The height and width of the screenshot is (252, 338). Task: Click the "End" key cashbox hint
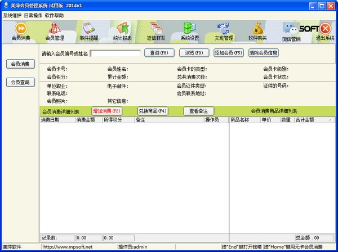[242, 247]
